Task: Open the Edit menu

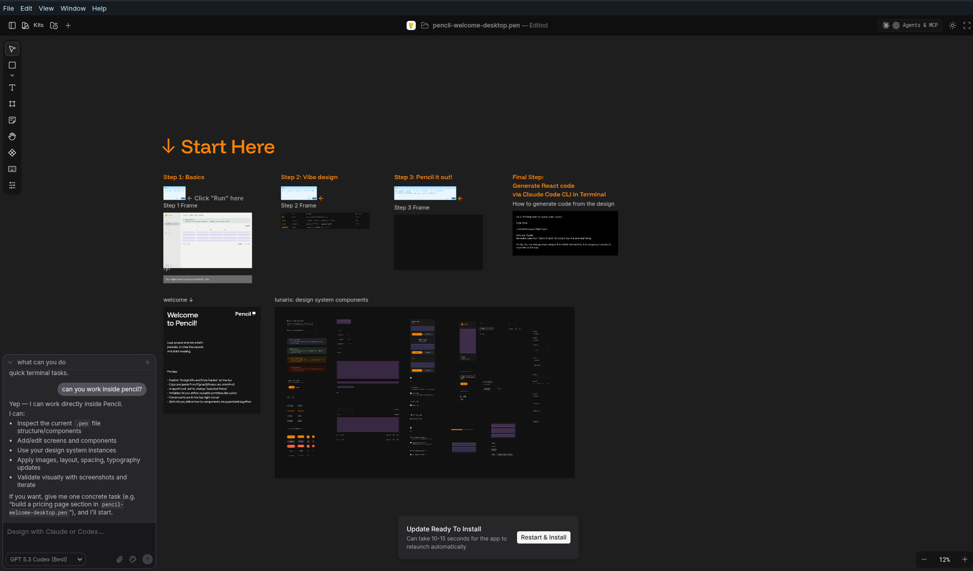Action: [26, 9]
